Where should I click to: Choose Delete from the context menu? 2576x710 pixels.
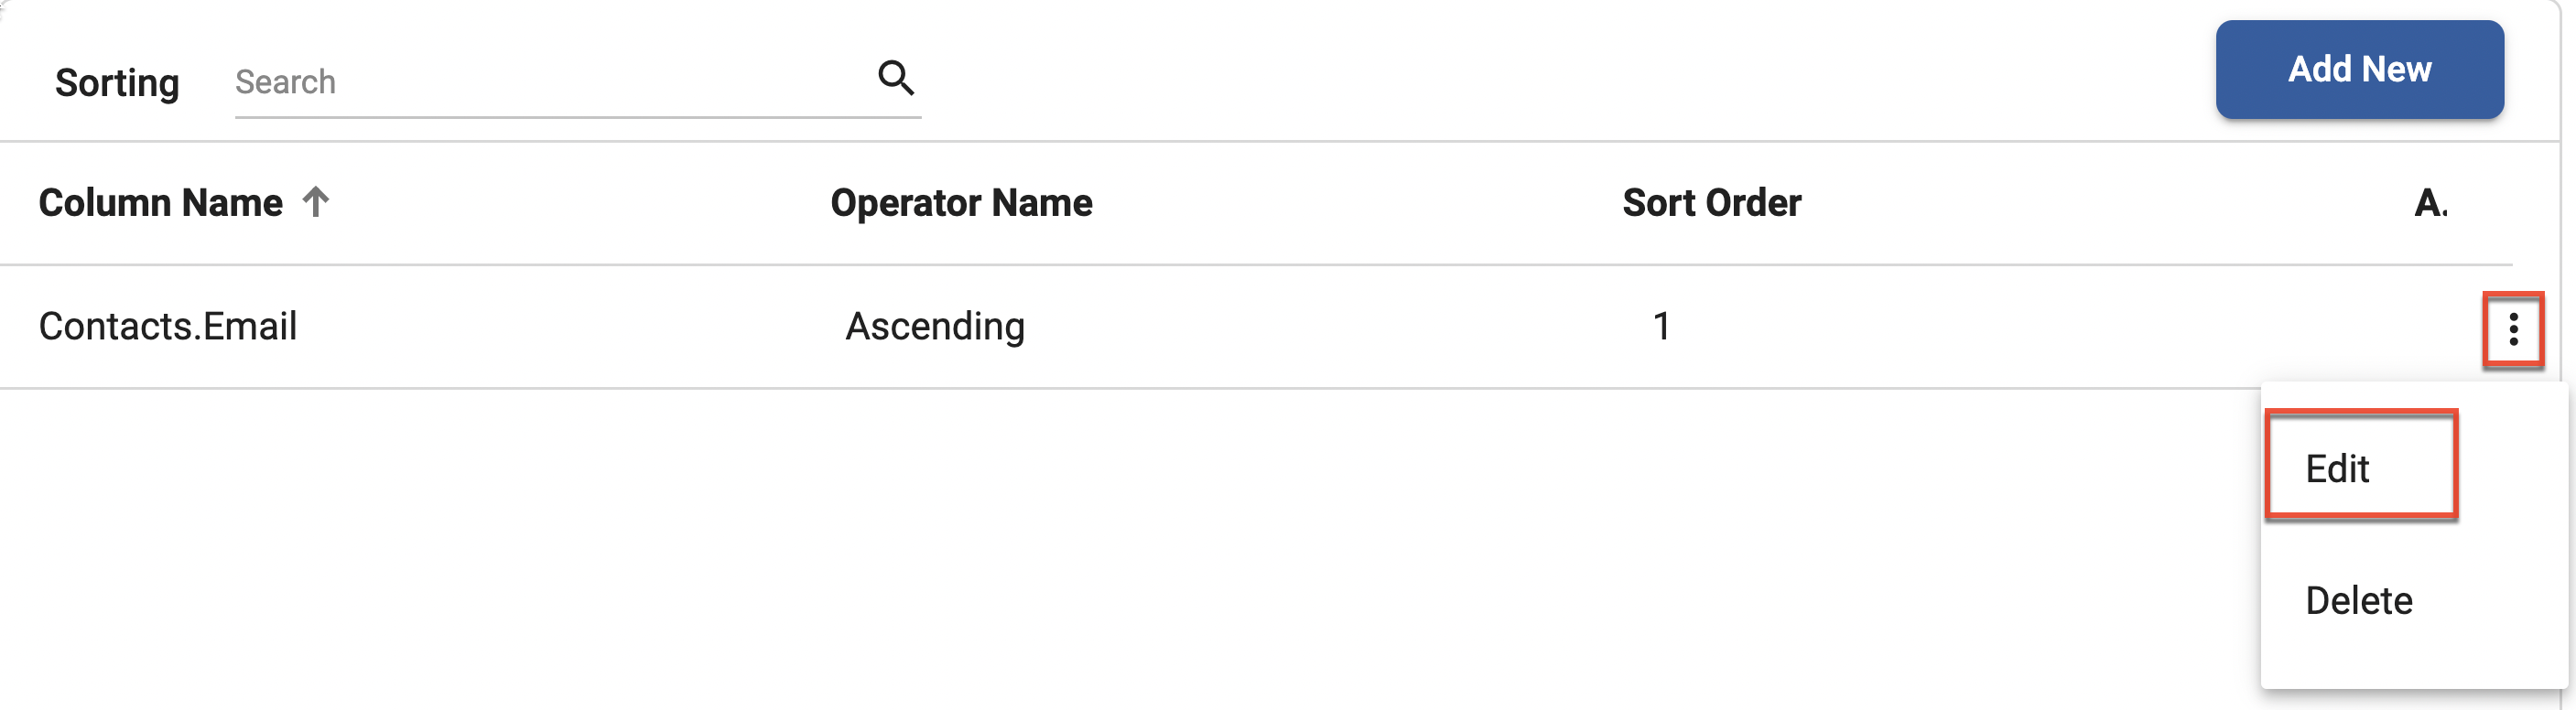pos(2358,600)
